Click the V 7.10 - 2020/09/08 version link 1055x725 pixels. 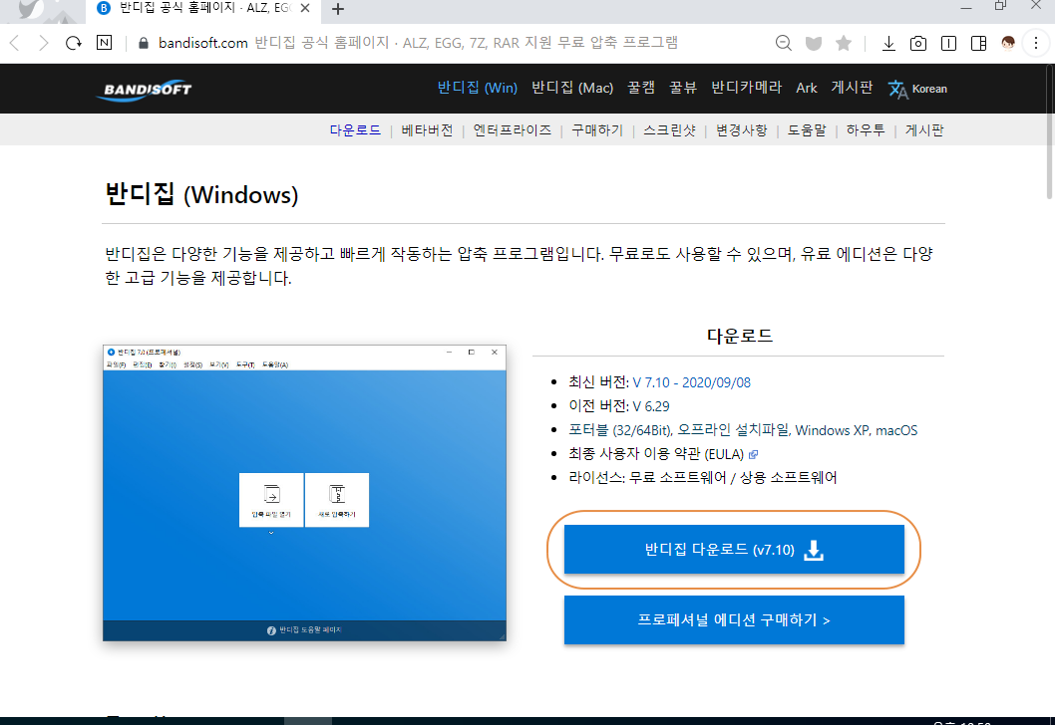coord(691,383)
